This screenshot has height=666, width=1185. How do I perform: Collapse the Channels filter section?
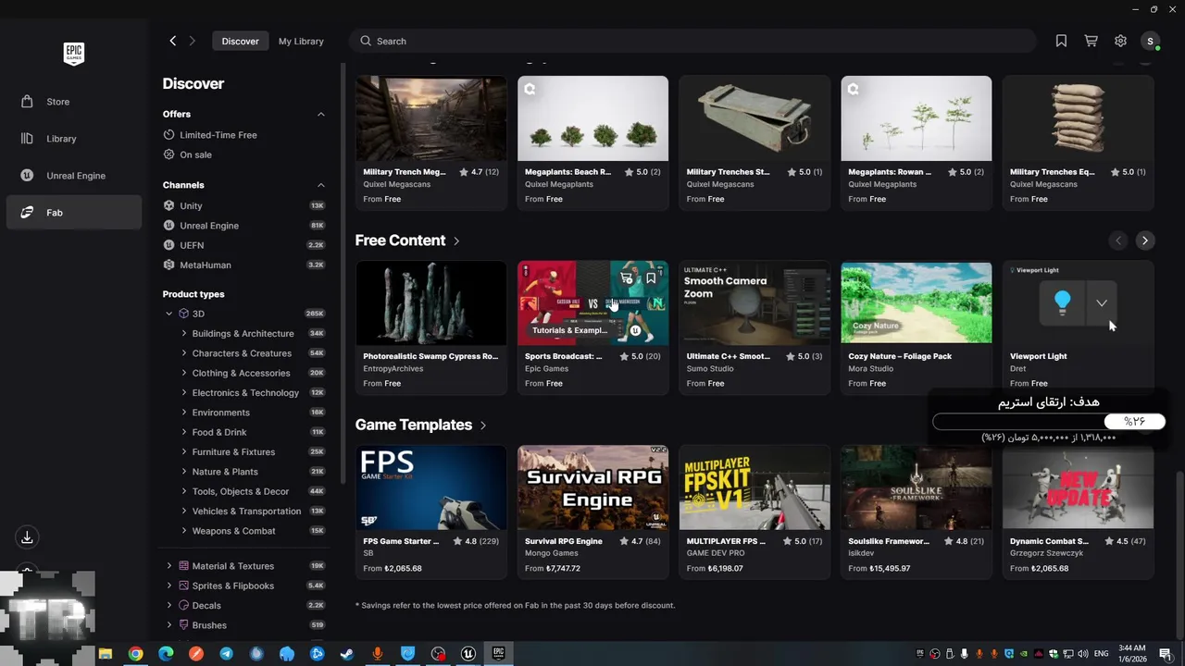point(321,185)
